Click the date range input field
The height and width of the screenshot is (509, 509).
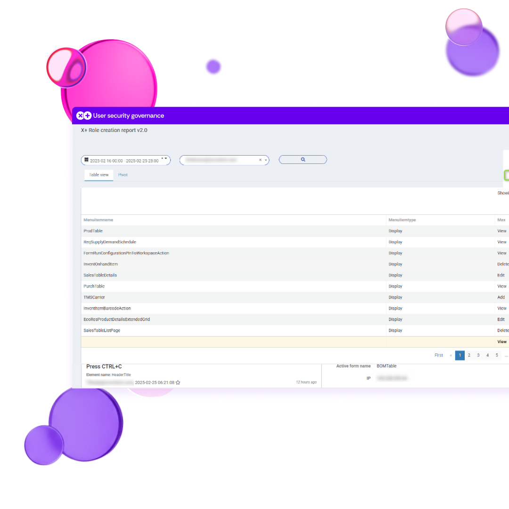[125, 160]
